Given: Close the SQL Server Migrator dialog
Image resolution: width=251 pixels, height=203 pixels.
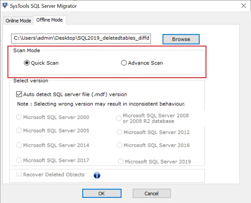Looking at the screenshot, I should tap(244, 6).
